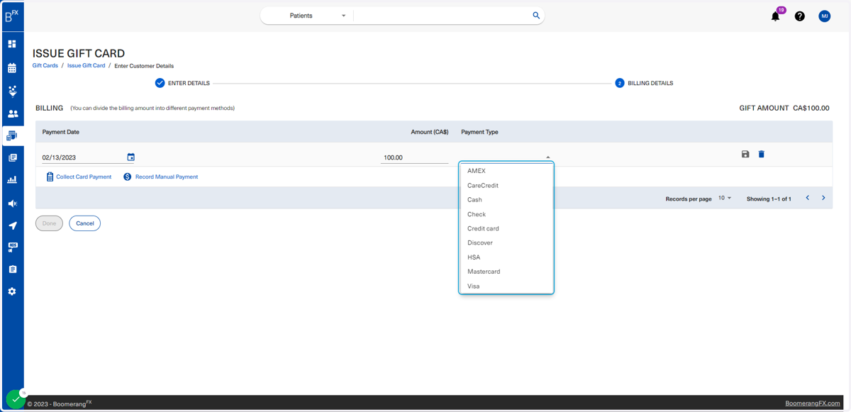Click the Payment Type column header
This screenshot has height=412, width=851.
[480, 132]
